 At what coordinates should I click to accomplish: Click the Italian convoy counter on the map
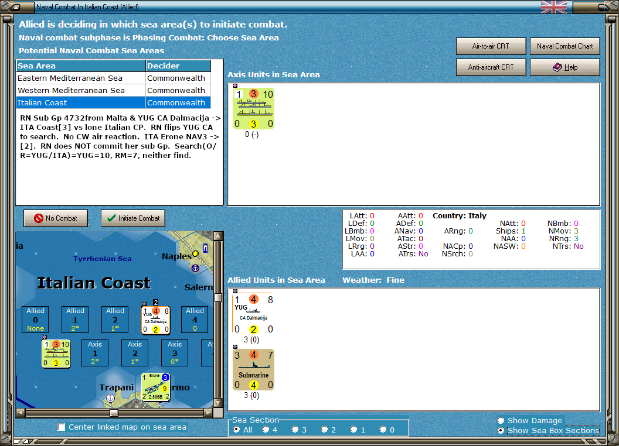(x=56, y=354)
